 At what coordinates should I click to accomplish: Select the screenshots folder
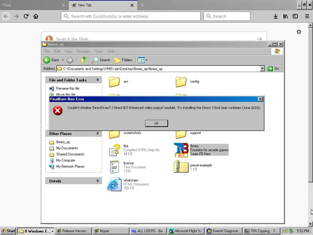tap(115, 135)
